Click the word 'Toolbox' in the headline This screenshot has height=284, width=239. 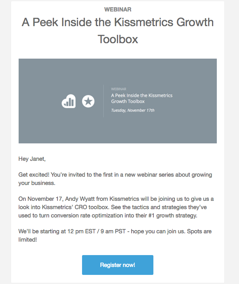(x=118, y=40)
